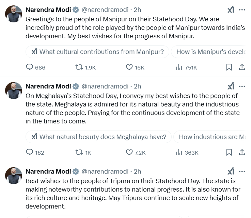Ask Grok "What natural beauty does Meghalaya have?"
251x218 pixels.
point(99,137)
